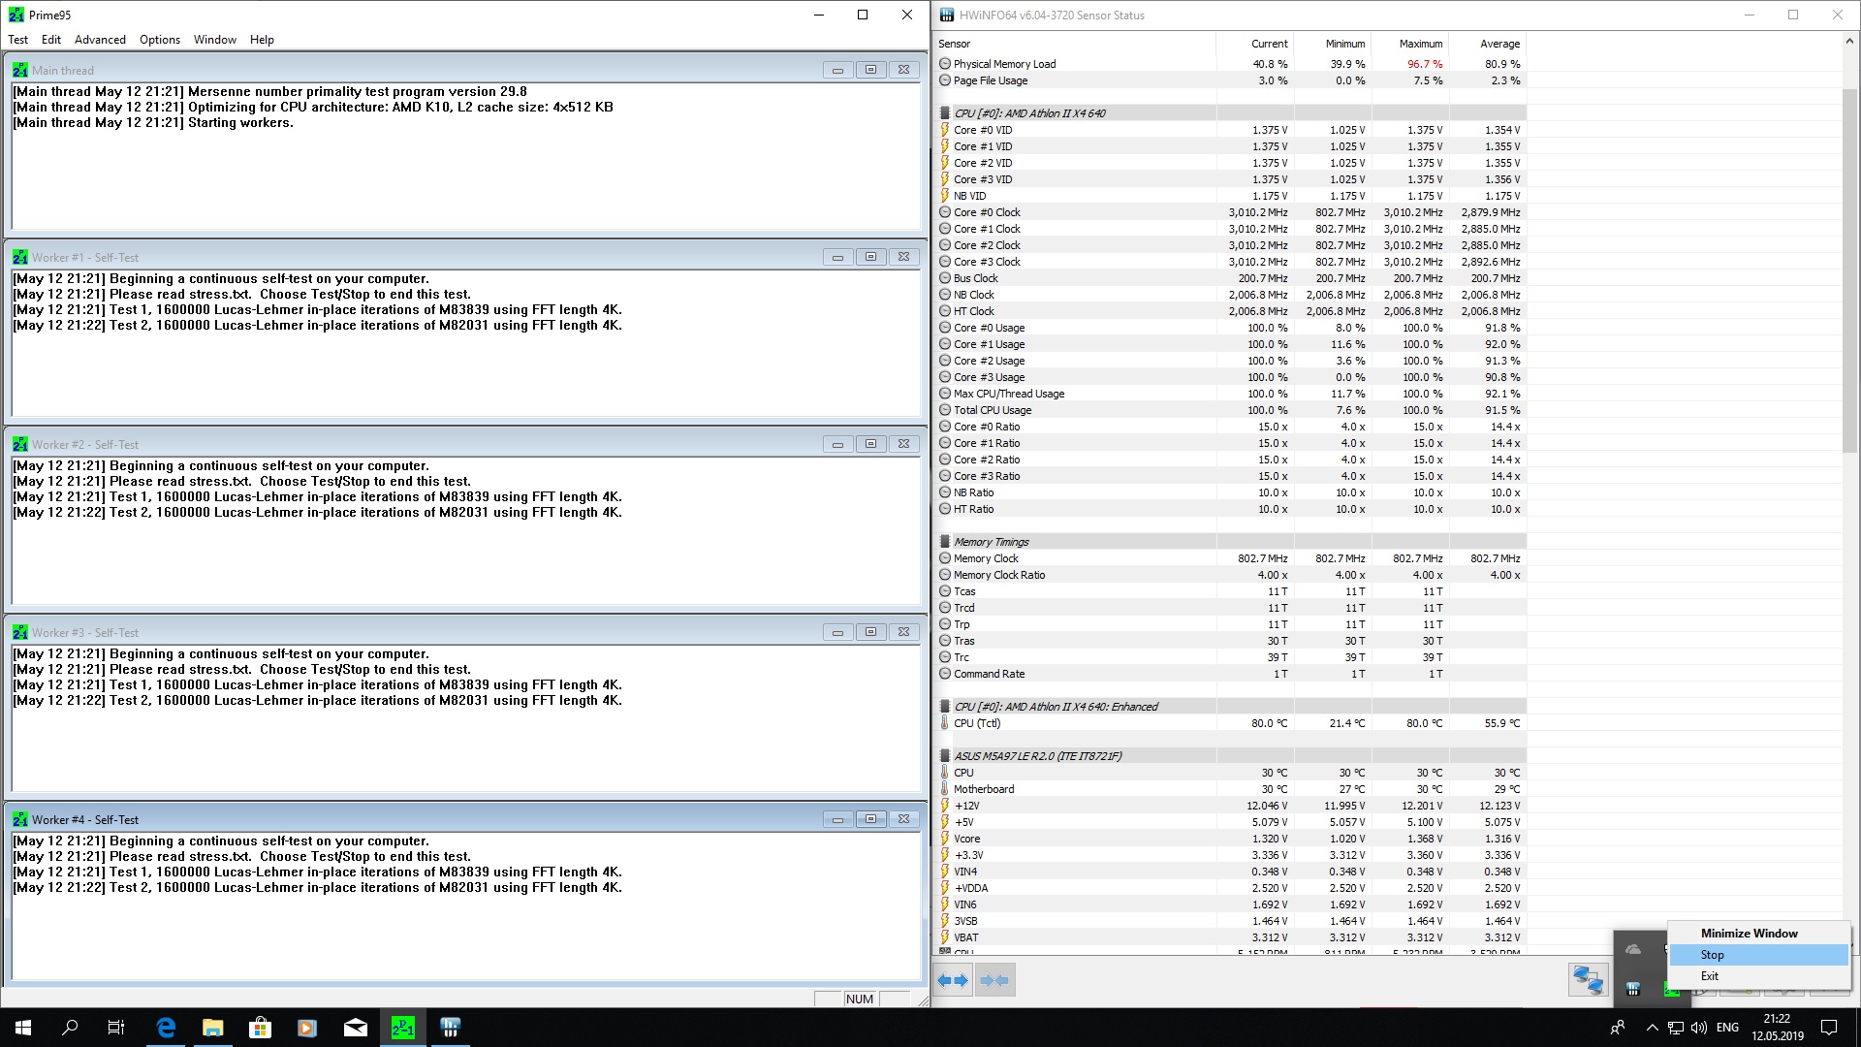Click the Maximum column header in HWiNFO
Screen dimensions: 1861x1047
click(1420, 44)
